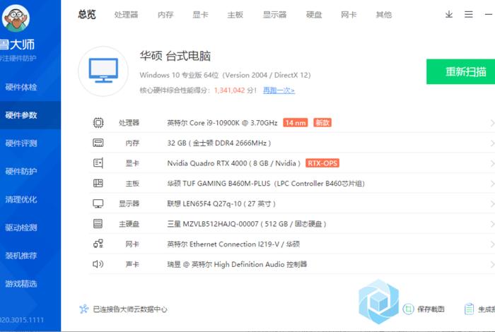The image size is (495, 332).
Task: Click the score 1,341,042 value
Action: coord(230,90)
